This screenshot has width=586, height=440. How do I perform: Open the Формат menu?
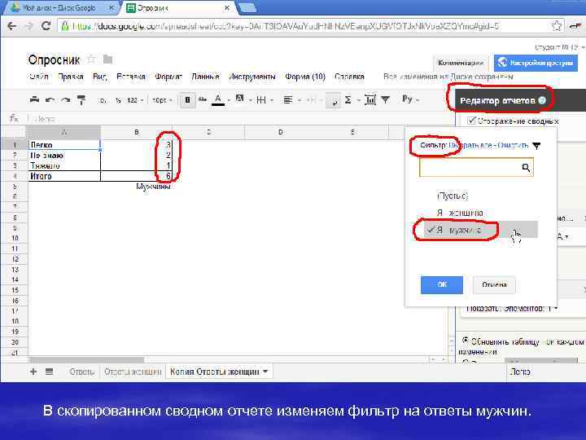click(168, 77)
